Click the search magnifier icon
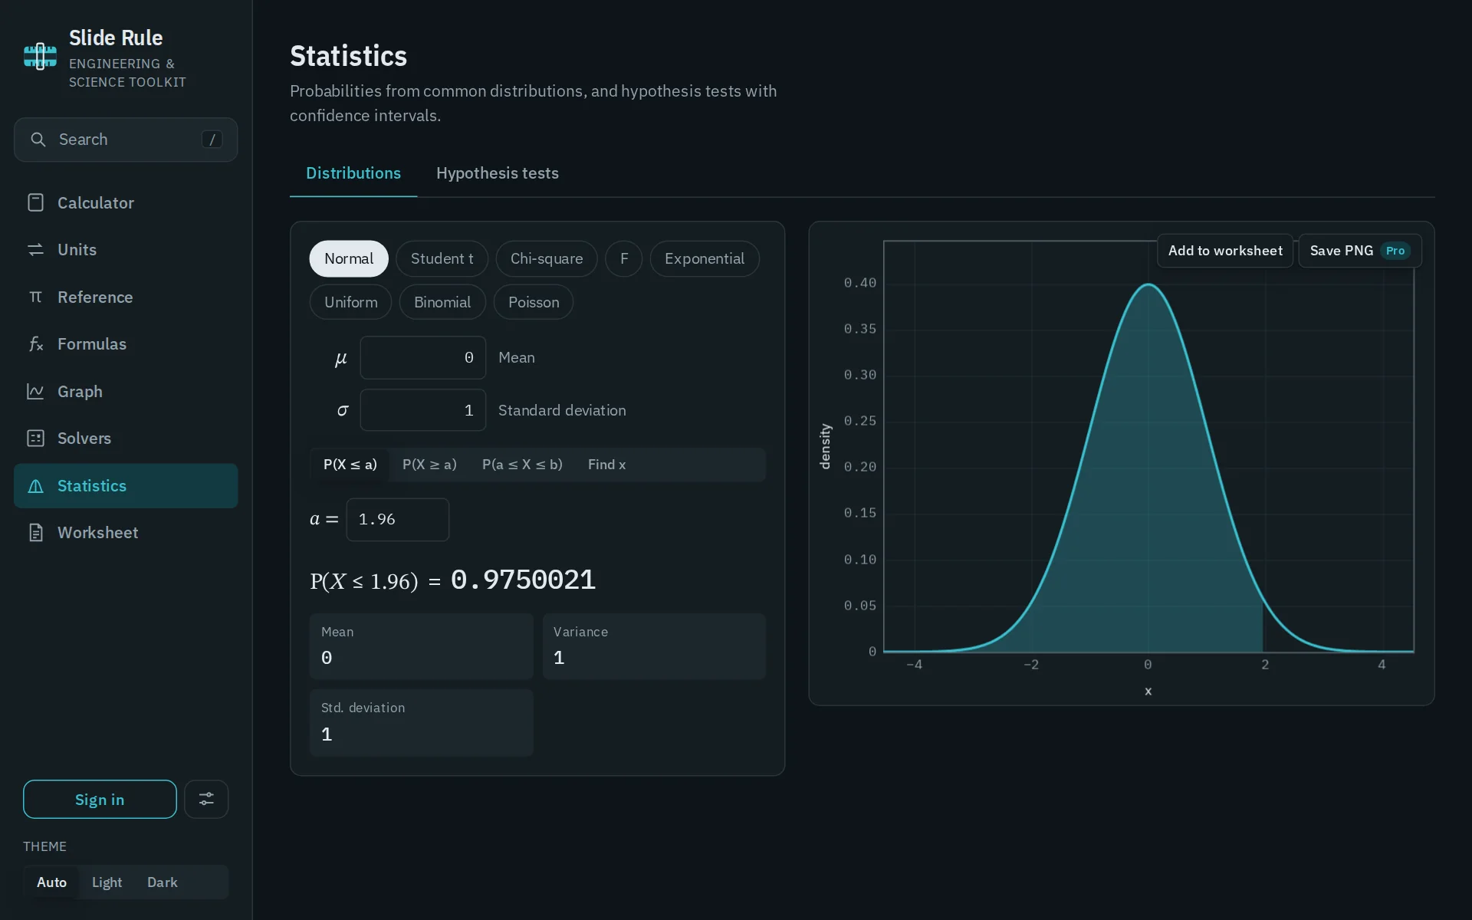The height and width of the screenshot is (920, 1472). (38, 140)
